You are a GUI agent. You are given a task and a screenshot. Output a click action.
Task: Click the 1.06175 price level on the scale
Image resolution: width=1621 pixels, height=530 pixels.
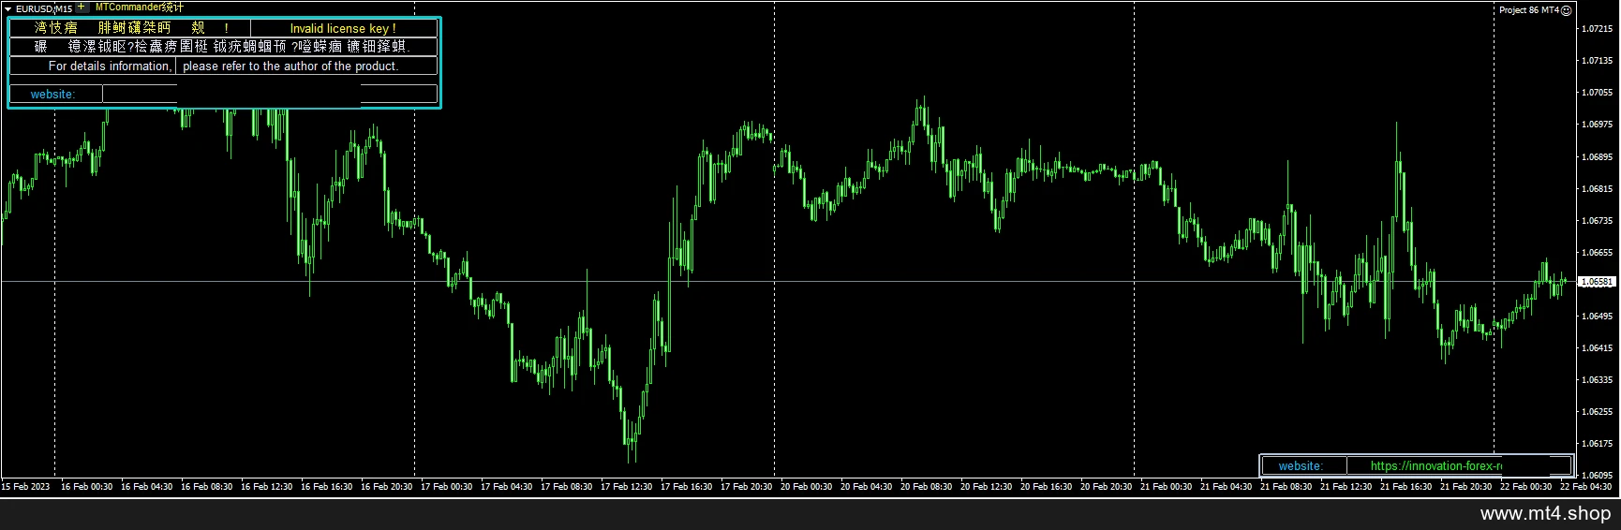1597,444
